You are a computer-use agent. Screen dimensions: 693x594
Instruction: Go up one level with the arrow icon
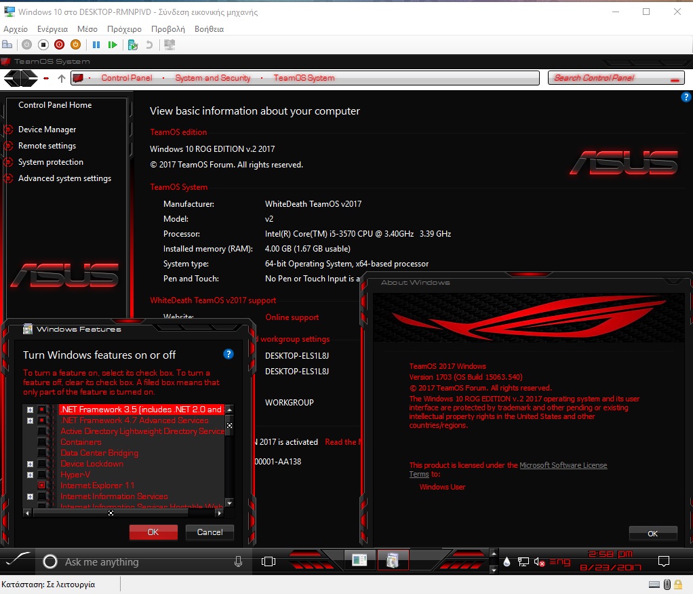pos(62,79)
